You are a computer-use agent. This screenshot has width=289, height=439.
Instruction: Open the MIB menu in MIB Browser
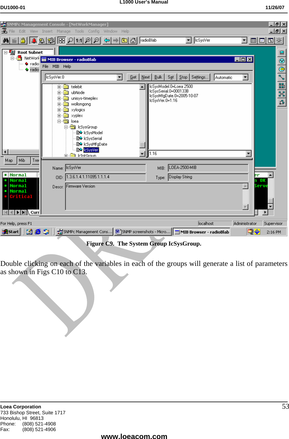55,66
